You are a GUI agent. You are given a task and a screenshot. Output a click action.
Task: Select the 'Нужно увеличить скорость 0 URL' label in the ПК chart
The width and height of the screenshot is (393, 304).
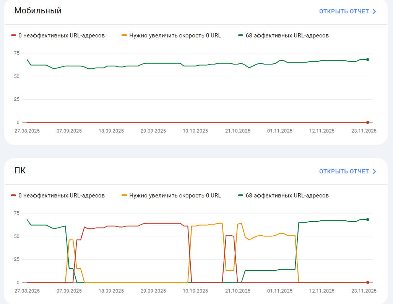pyautogui.click(x=175, y=196)
